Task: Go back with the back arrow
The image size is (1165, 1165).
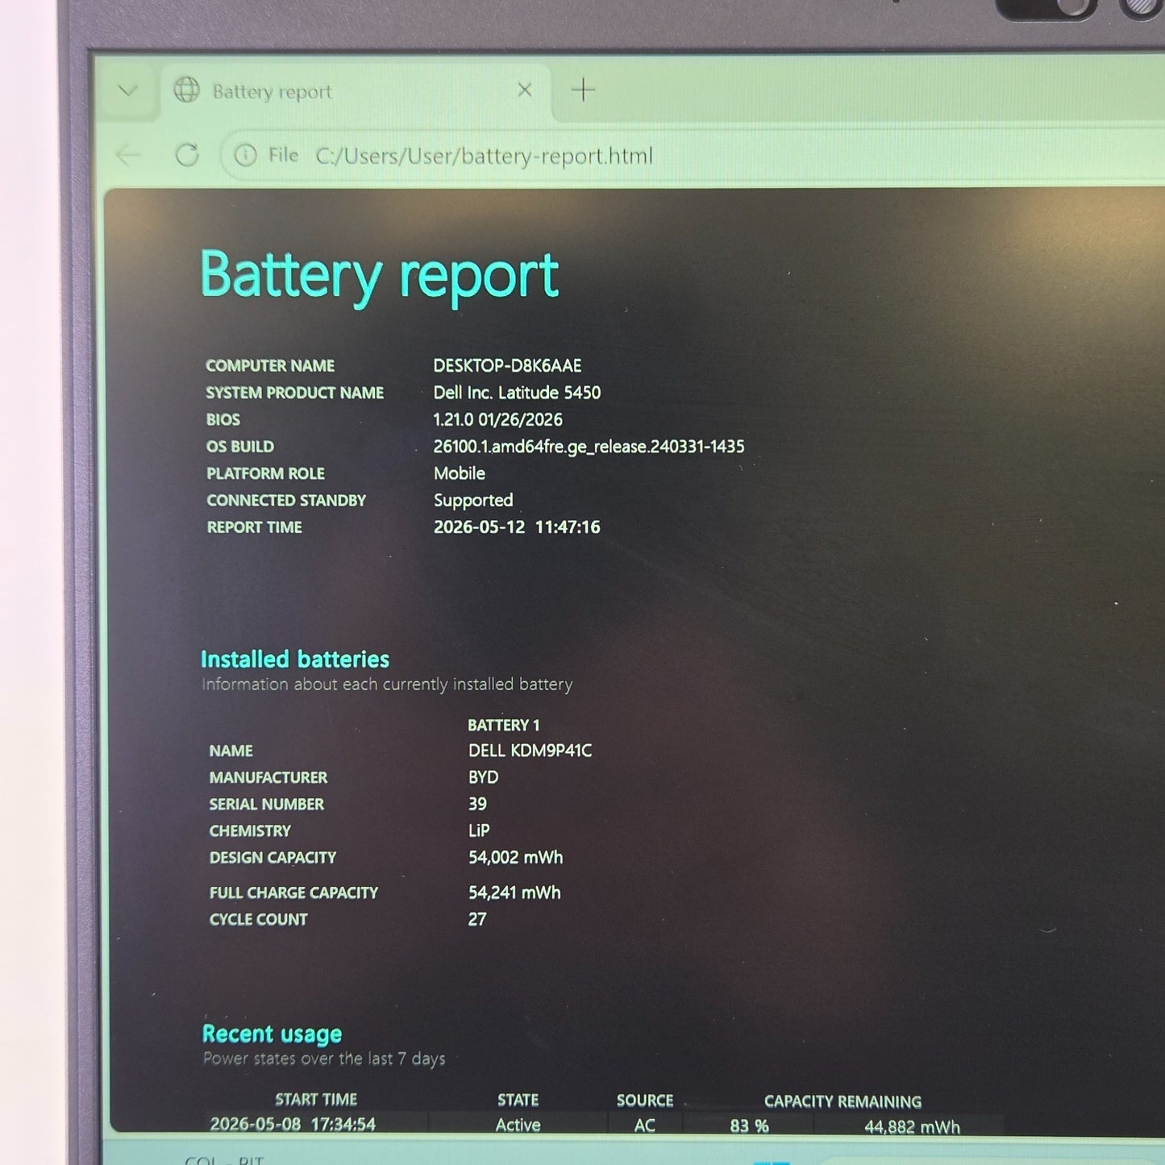Action: tap(129, 155)
